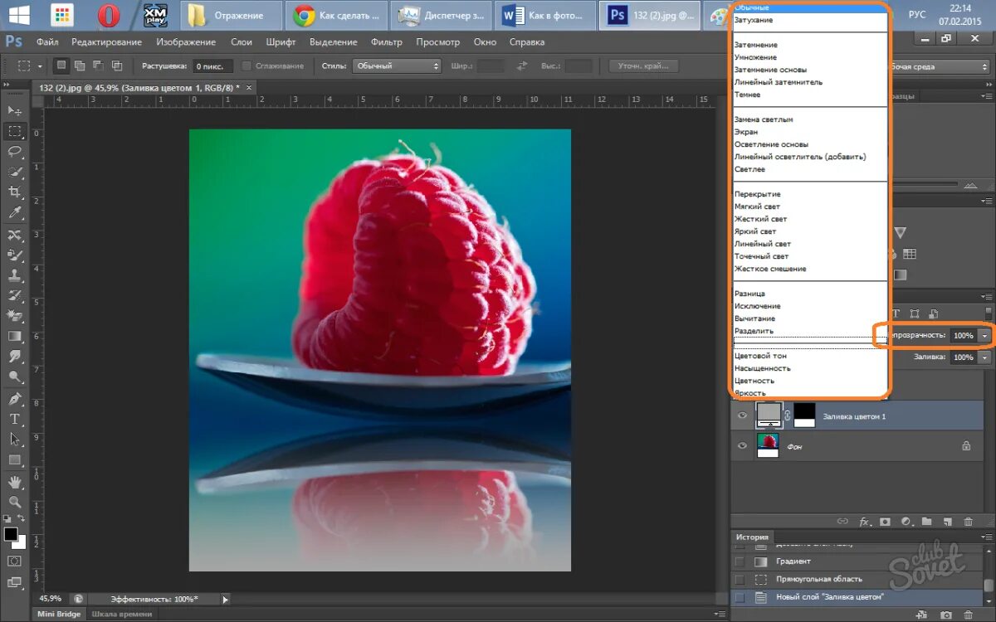Select the Patch healing tool
The width and height of the screenshot is (996, 622).
pyautogui.click(x=15, y=236)
